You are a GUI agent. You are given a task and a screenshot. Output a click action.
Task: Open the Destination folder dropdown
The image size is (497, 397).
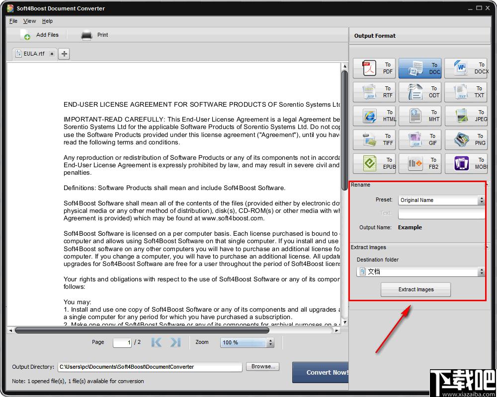click(420, 271)
